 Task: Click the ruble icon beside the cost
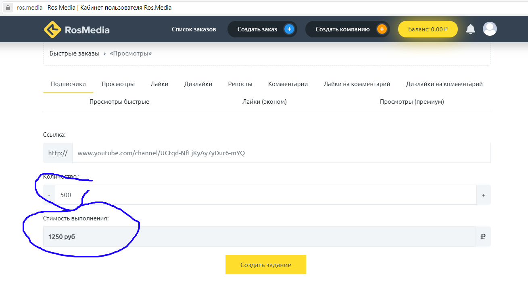[483, 237]
